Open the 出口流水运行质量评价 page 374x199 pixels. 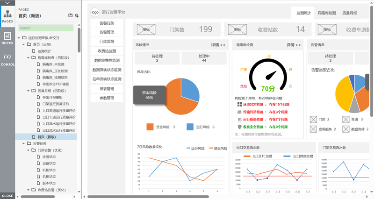[59, 130]
